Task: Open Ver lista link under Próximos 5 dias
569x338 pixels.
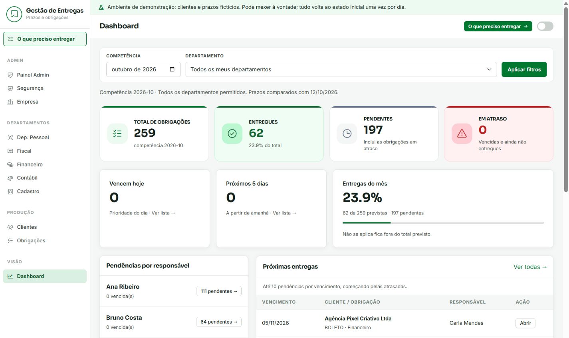Action: click(x=285, y=213)
